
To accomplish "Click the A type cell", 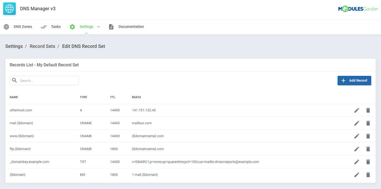I will click(81, 110).
